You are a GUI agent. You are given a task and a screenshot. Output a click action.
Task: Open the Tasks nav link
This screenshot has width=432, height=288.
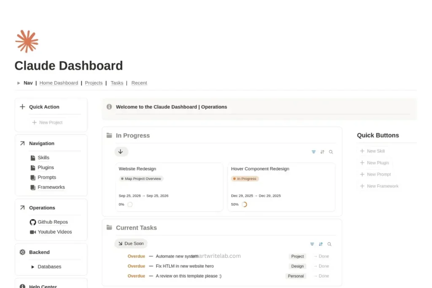coord(117,83)
